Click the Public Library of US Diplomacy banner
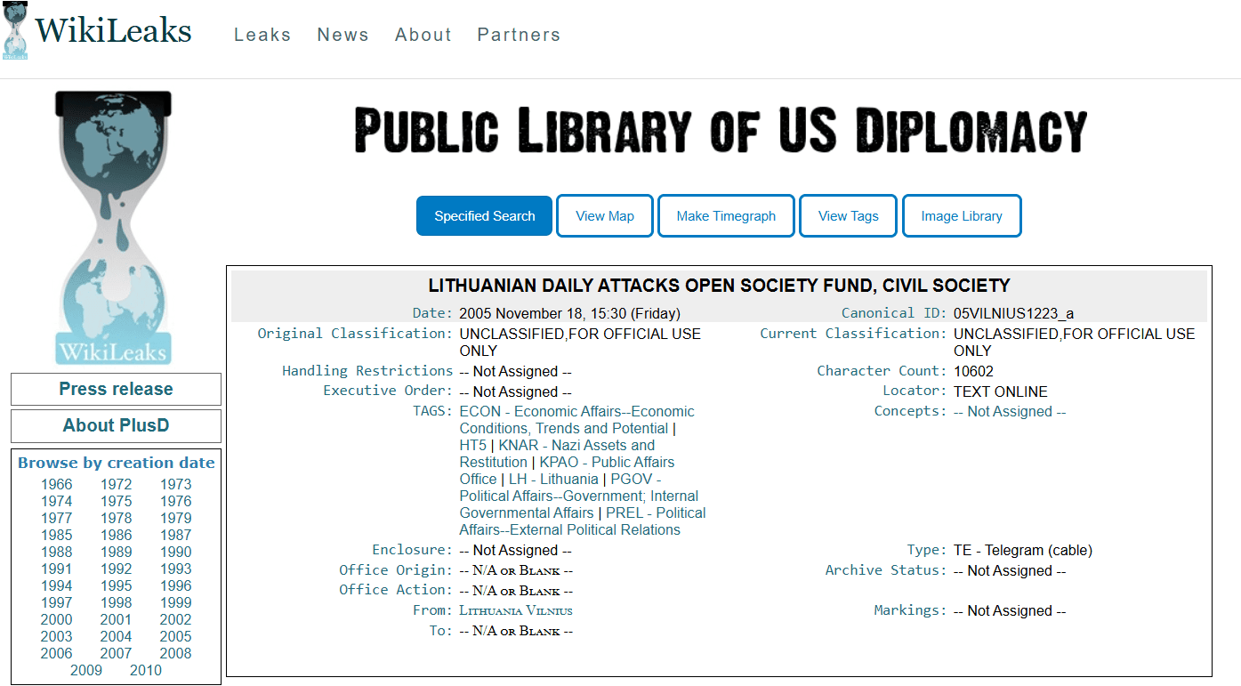This screenshot has width=1241, height=686. (x=721, y=130)
